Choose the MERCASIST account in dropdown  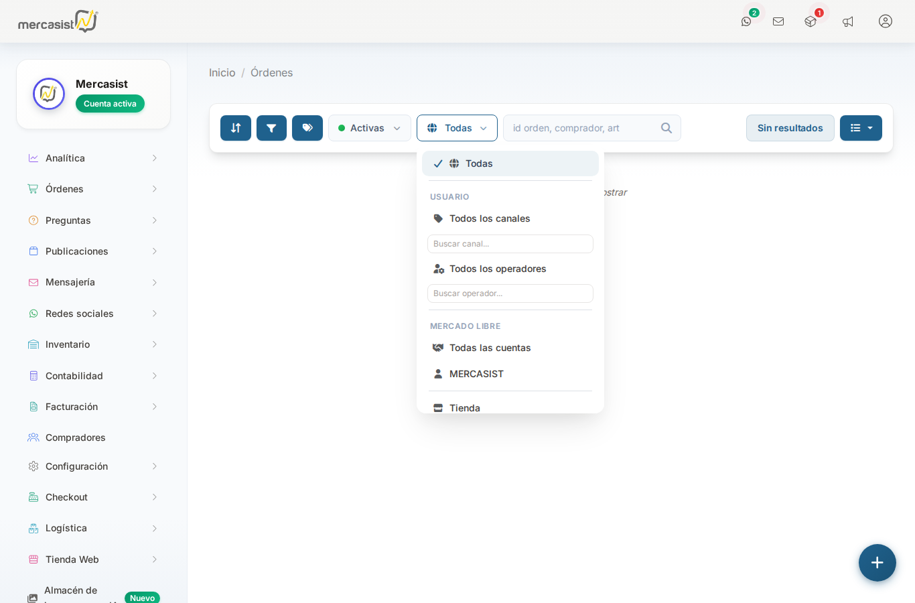[476, 374]
